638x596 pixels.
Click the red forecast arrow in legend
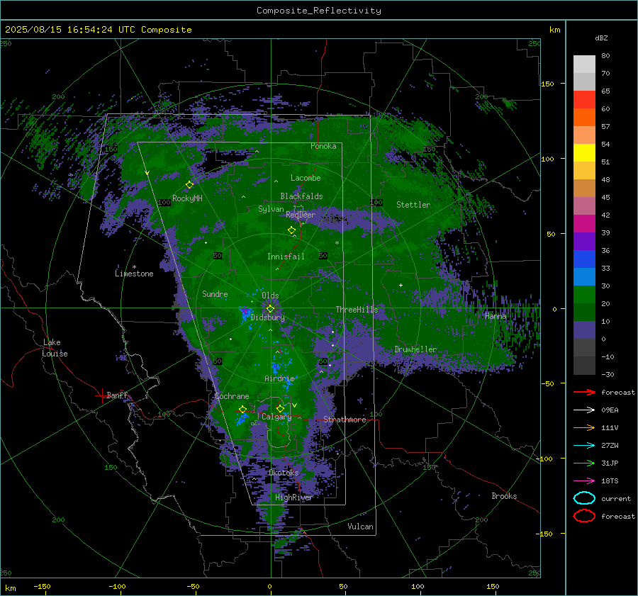coord(584,392)
